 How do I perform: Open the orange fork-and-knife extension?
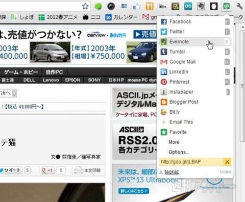pos(150,6)
